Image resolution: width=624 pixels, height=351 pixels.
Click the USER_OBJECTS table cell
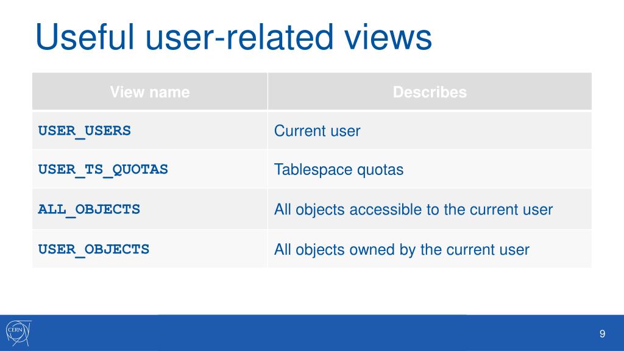tap(150, 249)
